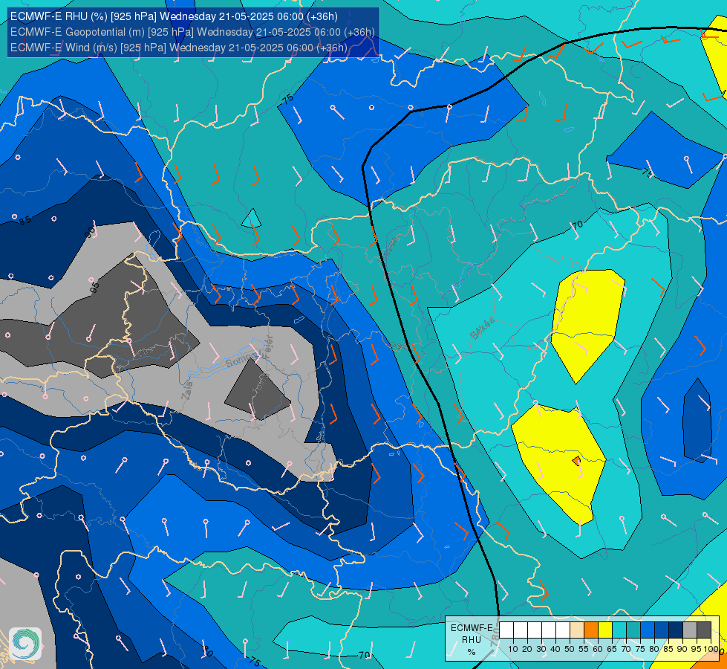The image size is (727, 669).
Task: Click the legend label 'ECMWF-E'
Action: click(x=472, y=628)
